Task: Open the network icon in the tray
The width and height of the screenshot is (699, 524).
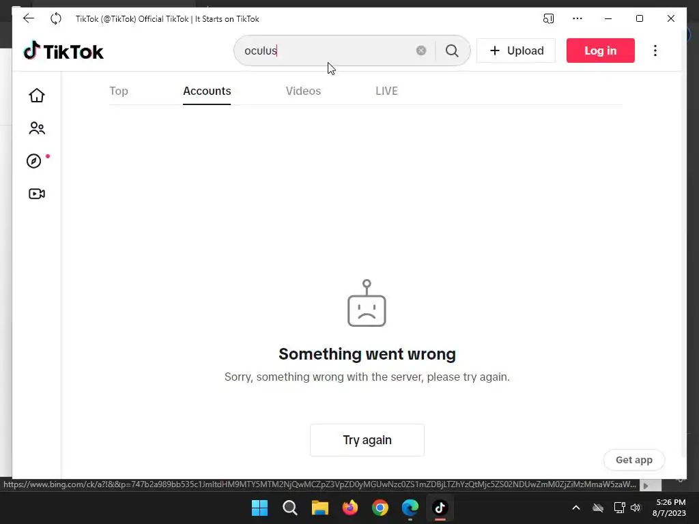Action: coord(619,508)
